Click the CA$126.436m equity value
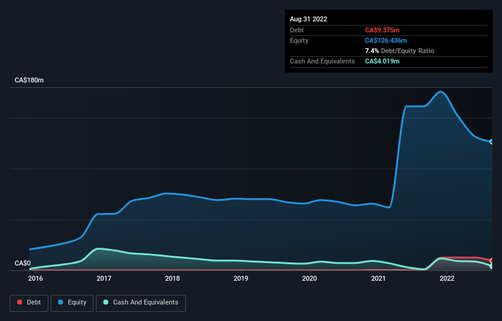This screenshot has height=321, width=502. click(386, 40)
